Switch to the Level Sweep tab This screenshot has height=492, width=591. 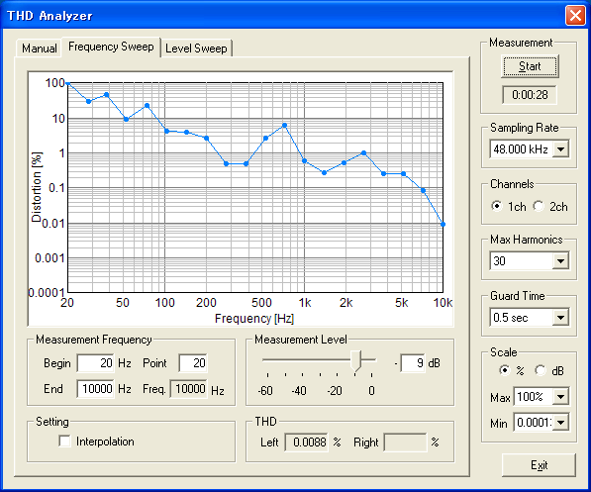click(196, 49)
